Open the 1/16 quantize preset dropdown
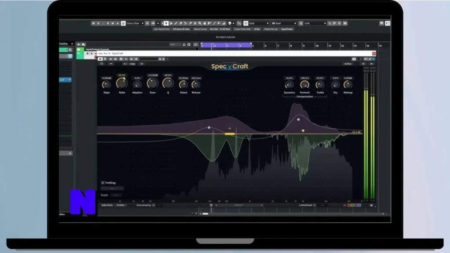Viewport: 450px width, 253px height. point(315,23)
